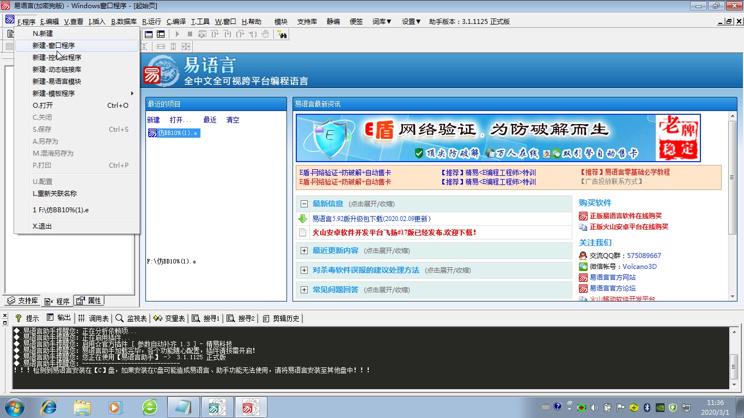The height and width of the screenshot is (418, 744).
Task: Click the hand breakpoint icon
Action: 265,34
